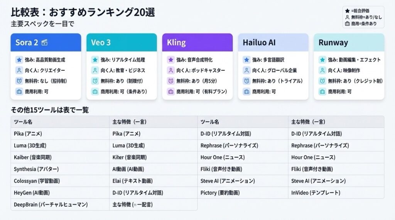
Task: Click the star icon in the Runway card
Action: point(322,60)
